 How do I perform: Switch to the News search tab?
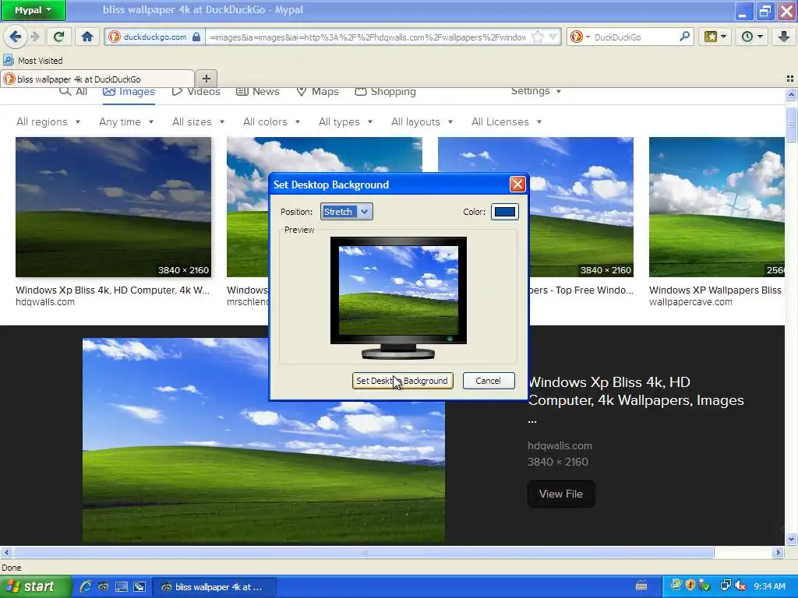tap(257, 92)
